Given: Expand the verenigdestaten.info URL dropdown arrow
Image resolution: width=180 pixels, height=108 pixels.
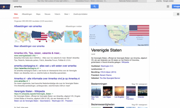Looking at the screenshot, I should pyautogui.click(x=37, y=56).
